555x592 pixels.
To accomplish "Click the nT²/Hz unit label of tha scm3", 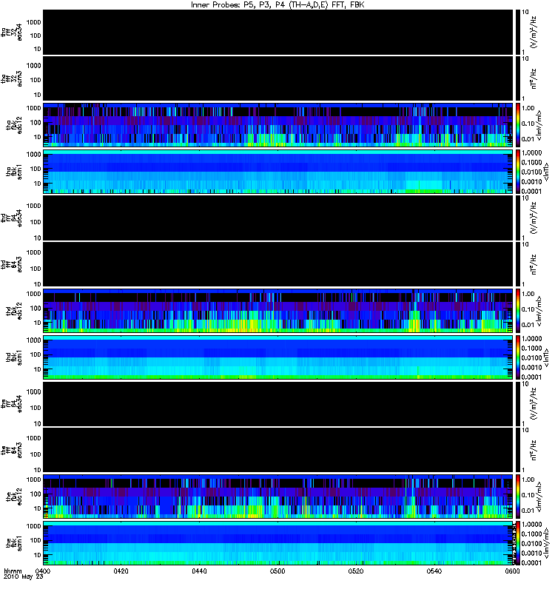I will coord(534,78).
